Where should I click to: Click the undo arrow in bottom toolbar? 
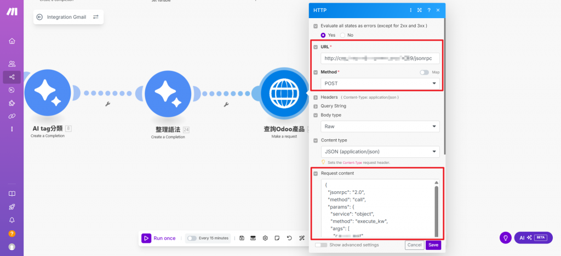click(289, 238)
